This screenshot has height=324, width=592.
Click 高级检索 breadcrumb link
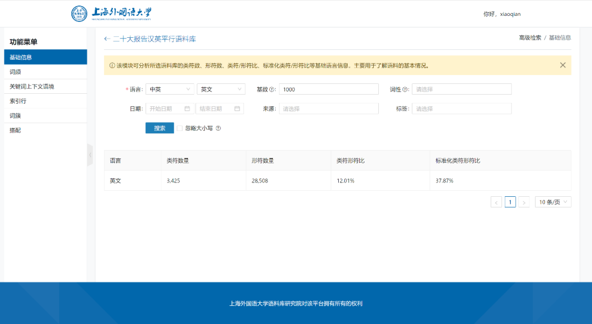point(530,38)
